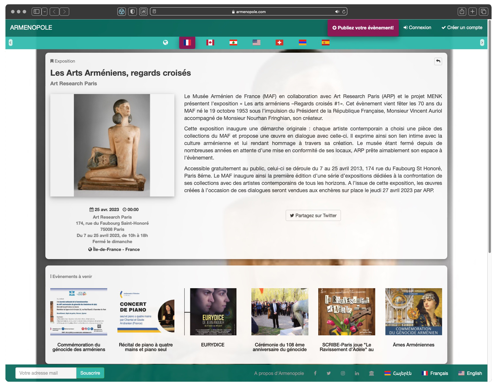The image size is (497, 386).
Task: Go forward with Safari forward arrow
Action: click(x=64, y=12)
